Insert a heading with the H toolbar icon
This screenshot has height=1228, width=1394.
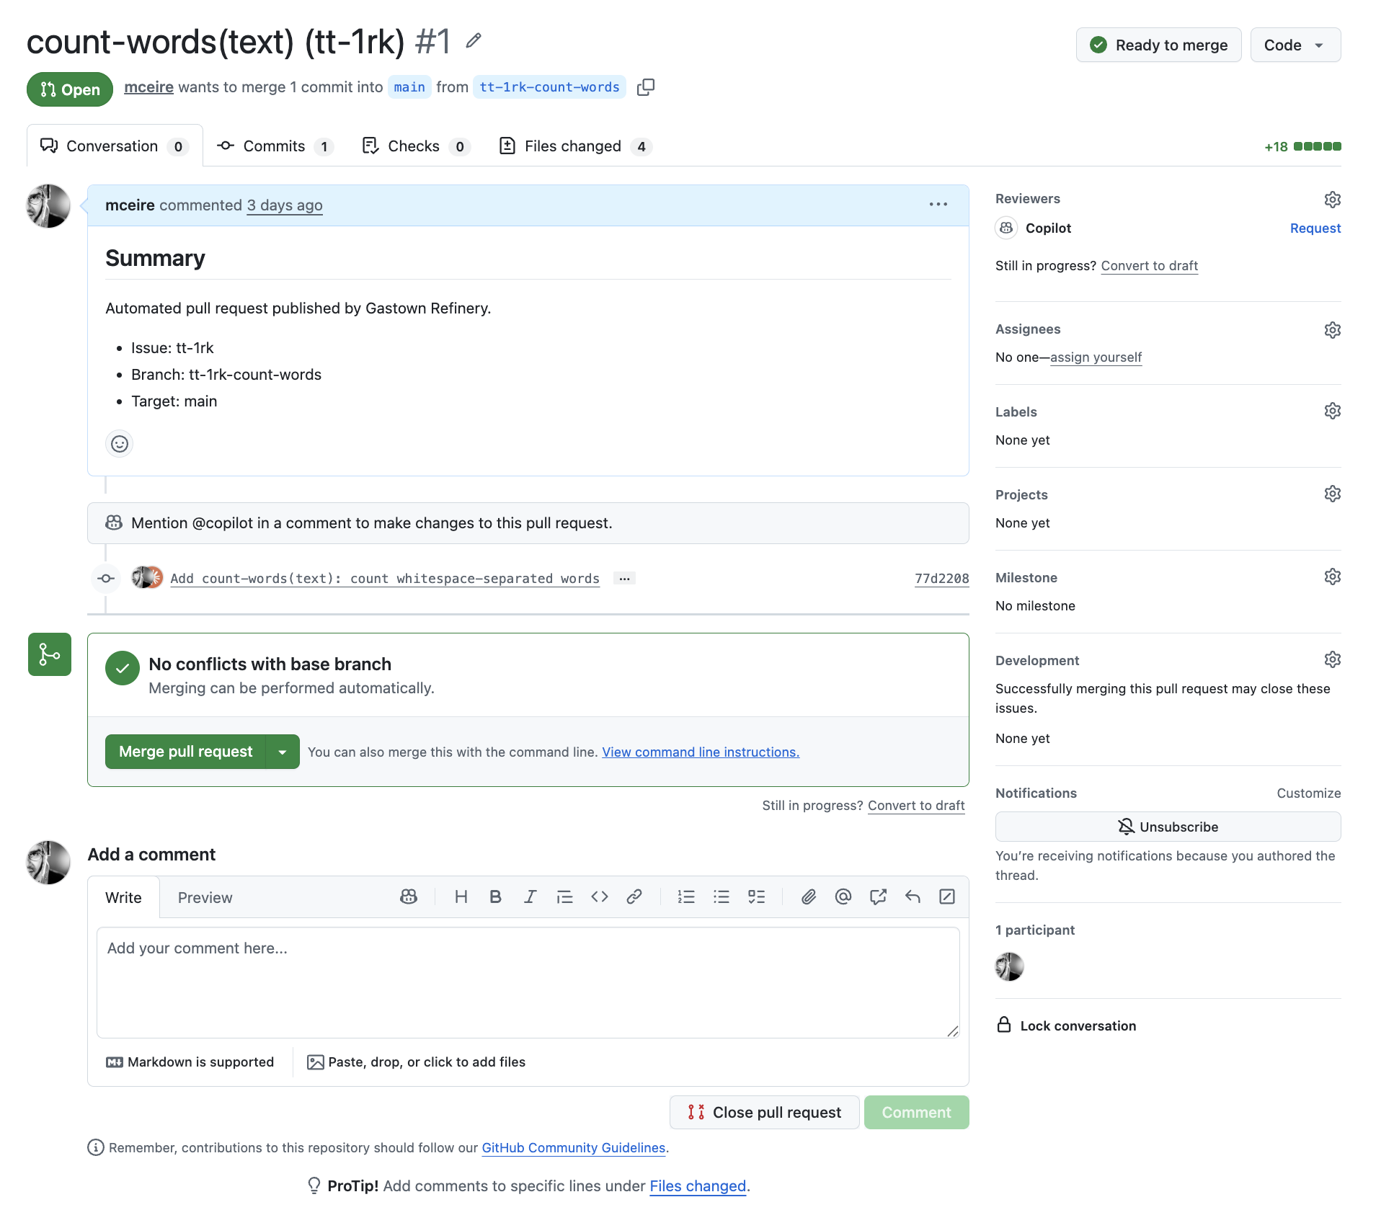click(461, 896)
